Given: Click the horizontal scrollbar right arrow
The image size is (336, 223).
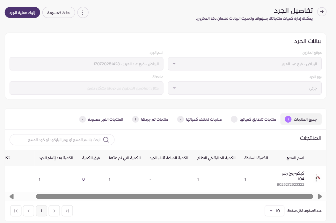Looking at the screenshot, I should 320,196.
